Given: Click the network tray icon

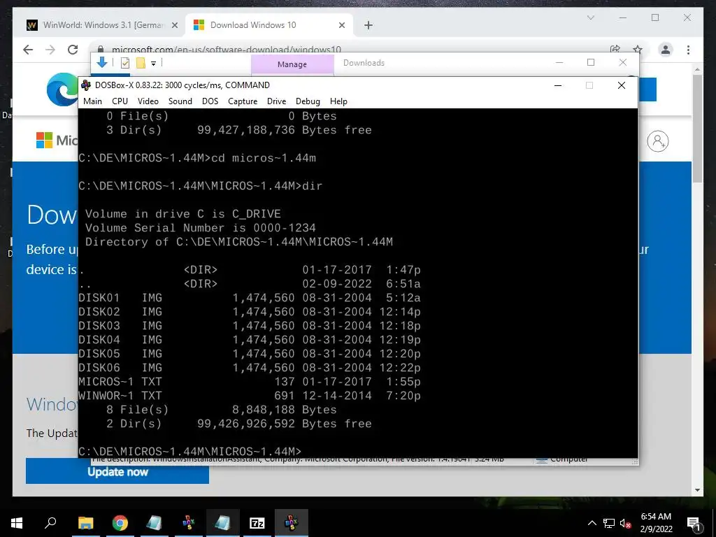Looking at the screenshot, I should (x=609, y=523).
